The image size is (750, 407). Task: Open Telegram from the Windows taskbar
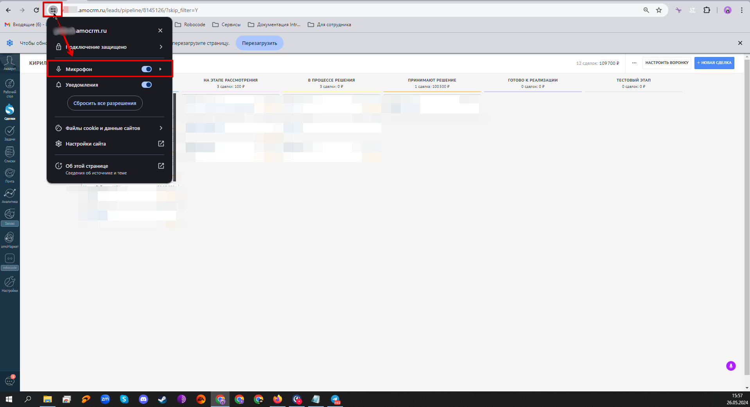pos(336,399)
